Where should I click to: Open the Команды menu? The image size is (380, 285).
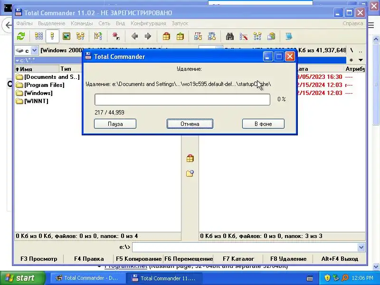pyautogui.click(x=82, y=23)
